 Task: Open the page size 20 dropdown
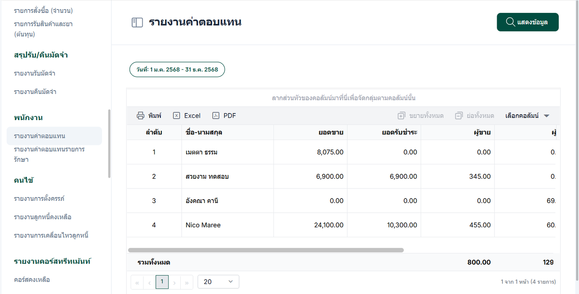click(x=218, y=282)
